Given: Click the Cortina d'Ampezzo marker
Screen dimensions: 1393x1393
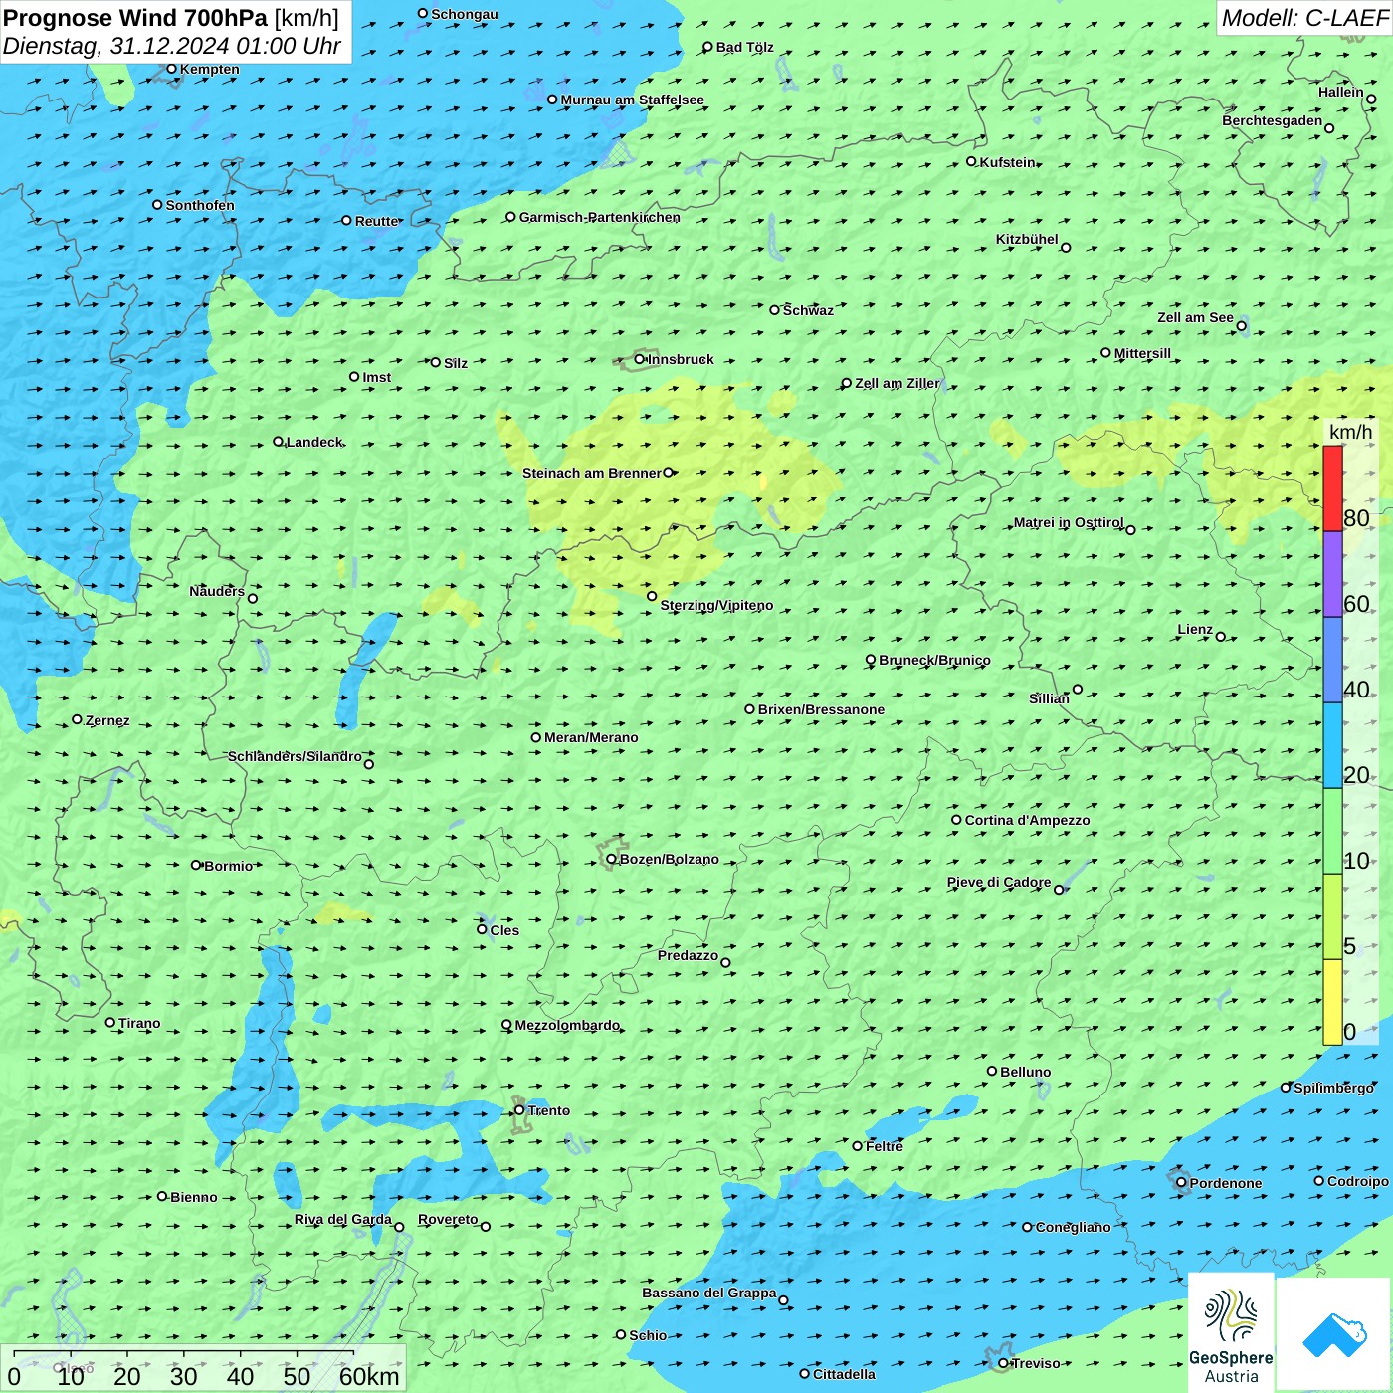Looking at the screenshot, I should point(956,820).
